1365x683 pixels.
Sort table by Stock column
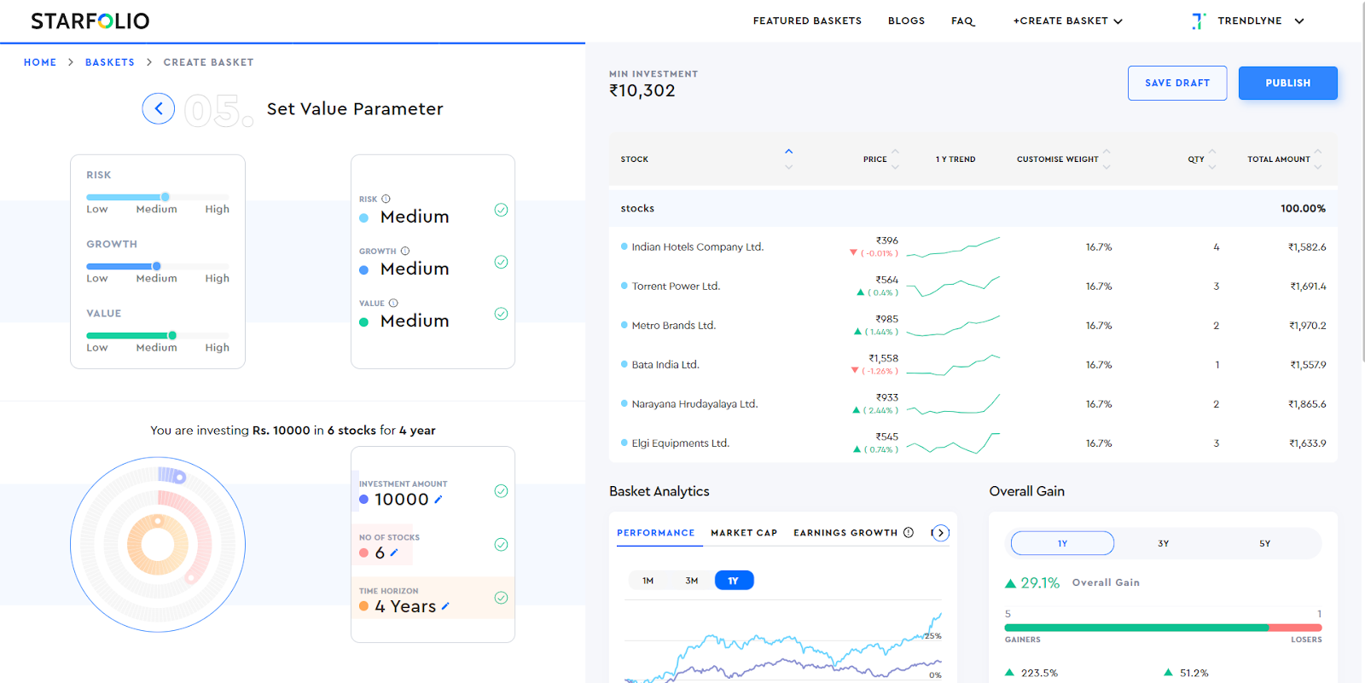[x=789, y=159]
